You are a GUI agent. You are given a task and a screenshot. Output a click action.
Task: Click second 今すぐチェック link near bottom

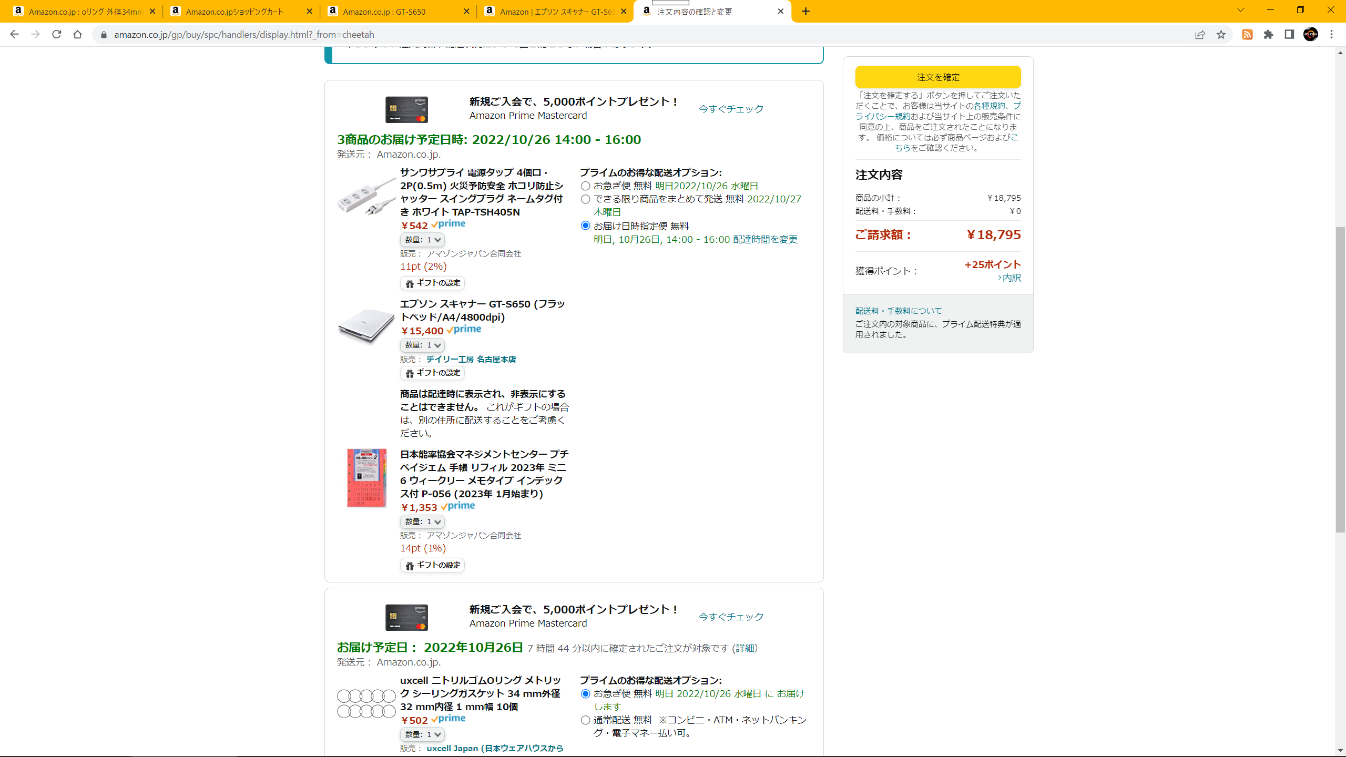(x=731, y=617)
